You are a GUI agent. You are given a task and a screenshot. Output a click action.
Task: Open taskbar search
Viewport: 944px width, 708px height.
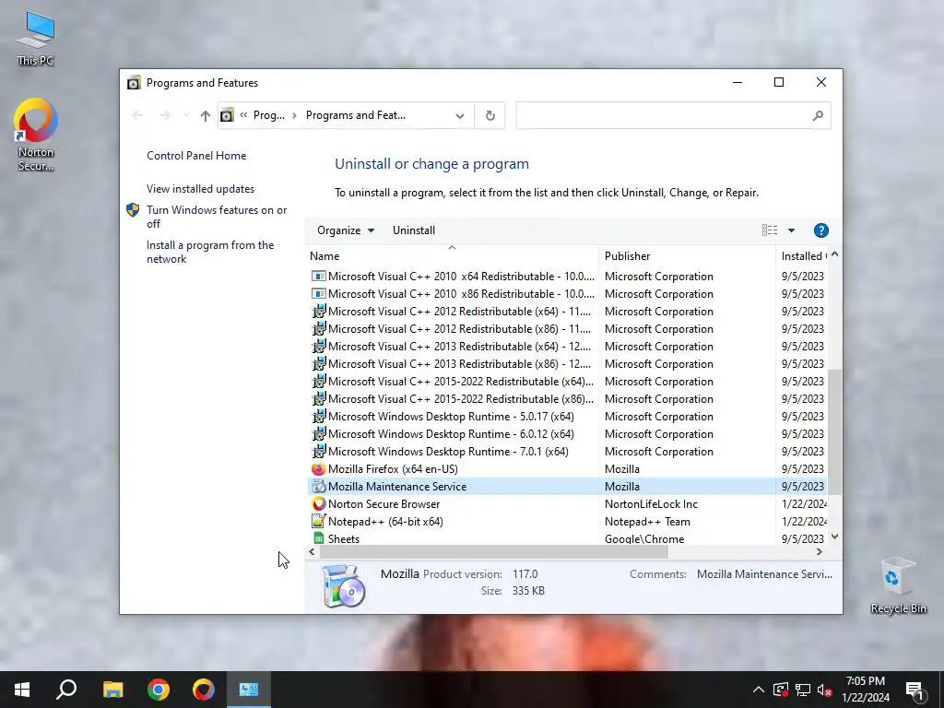tap(66, 690)
